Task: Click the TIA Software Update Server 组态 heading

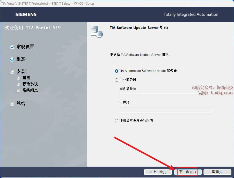Action: pos(139,28)
